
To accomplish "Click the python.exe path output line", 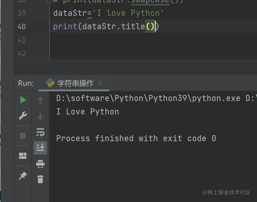I will pos(157,98).
